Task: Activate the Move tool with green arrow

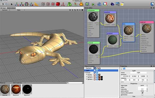Action: [x=17, y=4]
